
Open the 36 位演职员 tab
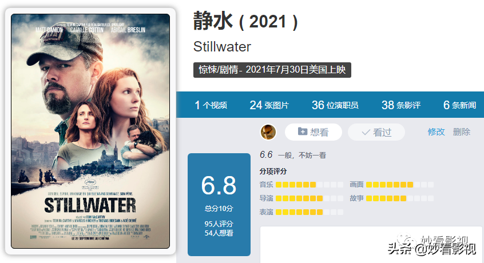335,105
